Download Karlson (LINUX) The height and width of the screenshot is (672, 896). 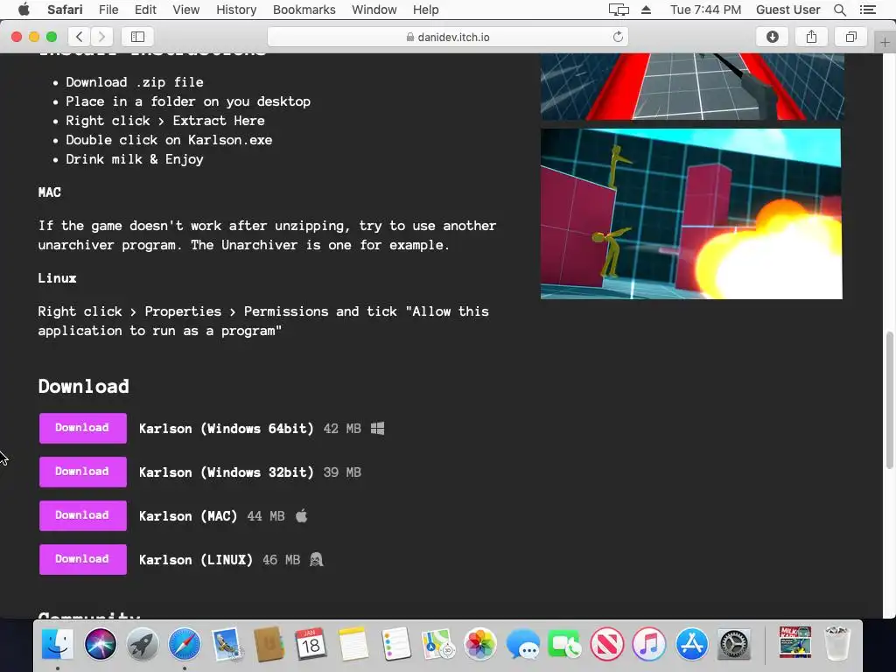pos(83,559)
